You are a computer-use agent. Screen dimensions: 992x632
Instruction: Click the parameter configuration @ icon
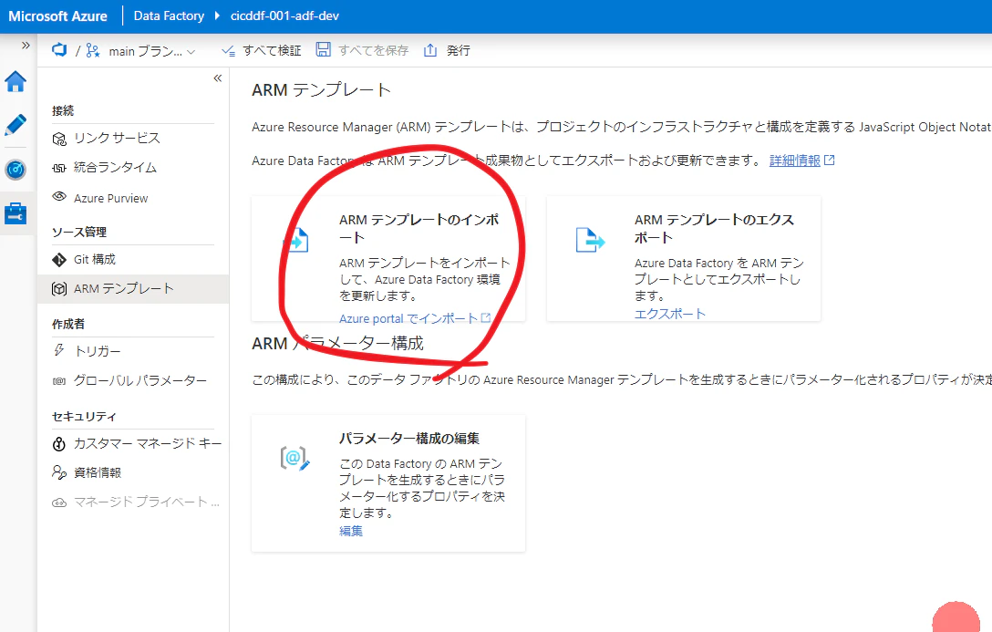(x=294, y=458)
